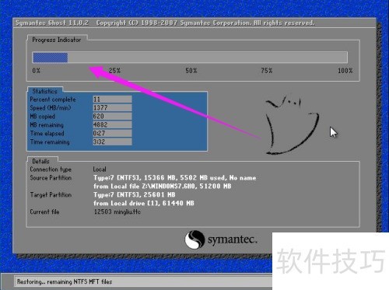This screenshot has width=389, height=290.
Task: Click the Speed value 1377
Action: coord(112,108)
